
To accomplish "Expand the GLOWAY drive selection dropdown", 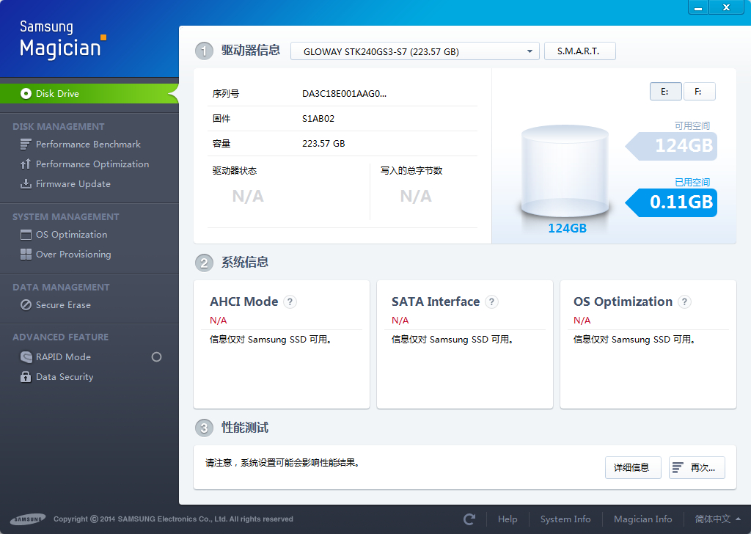I will pos(415,51).
